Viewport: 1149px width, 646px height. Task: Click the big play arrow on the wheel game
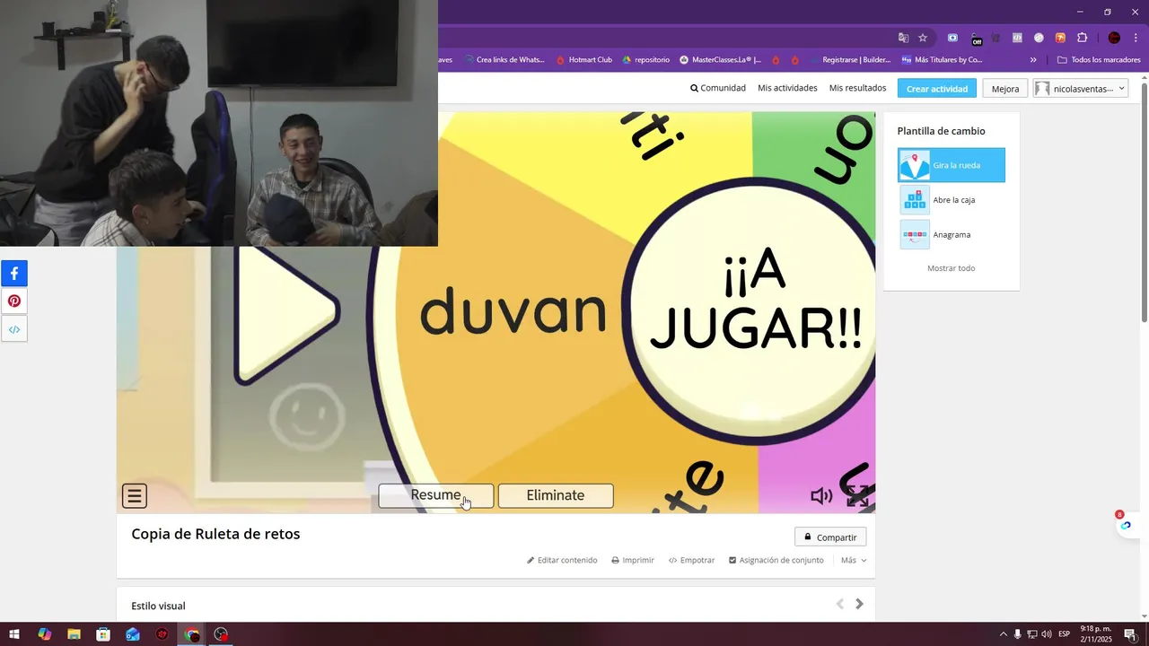pyautogui.click(x=287, y=312)
